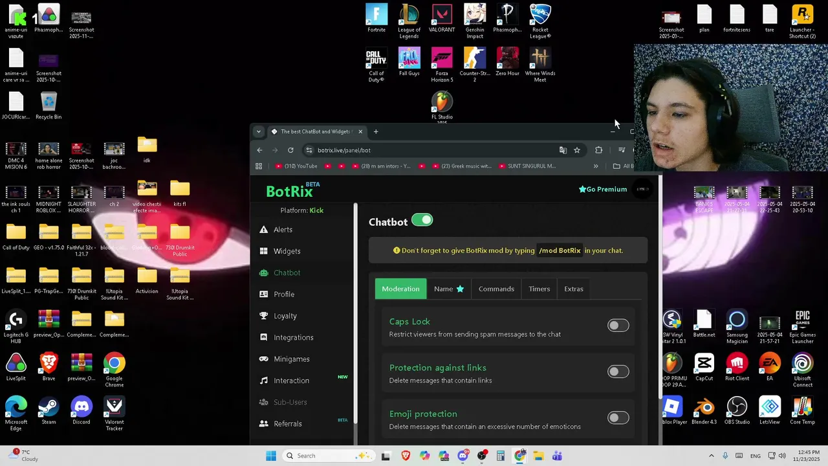Open File Explorer from the taskbar
The width and height of the screenshot is (828, 466).
(538, 456)
